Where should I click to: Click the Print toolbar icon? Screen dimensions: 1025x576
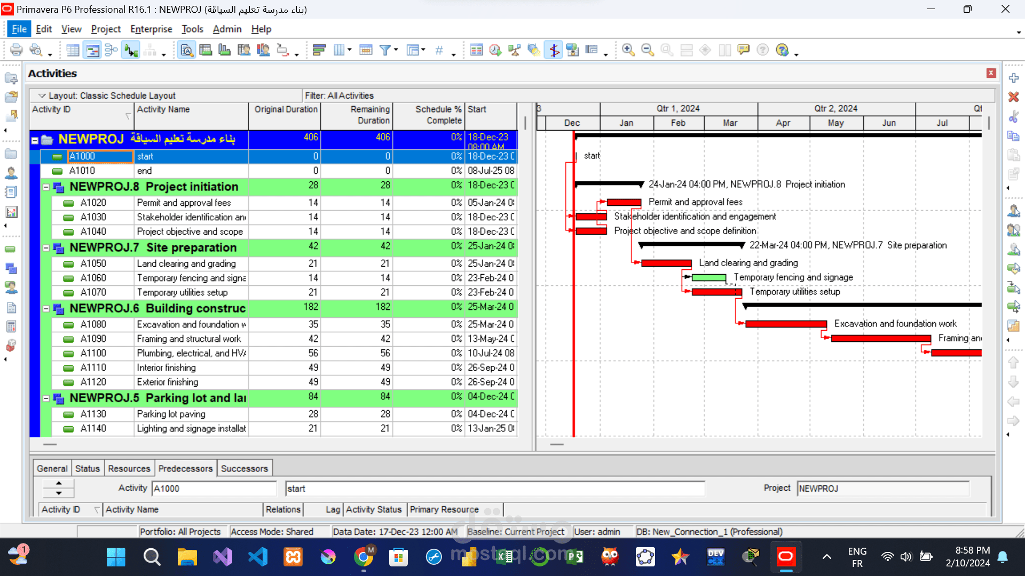coord(17,50)
